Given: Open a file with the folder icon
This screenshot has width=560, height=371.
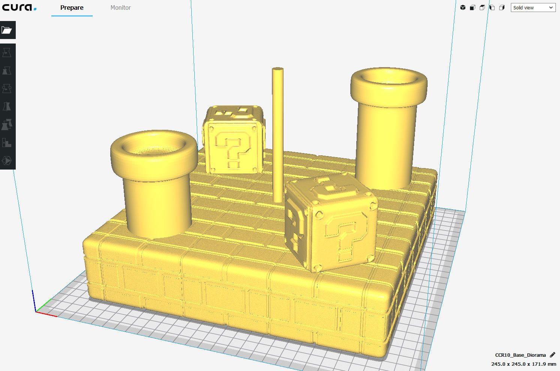Looking at the screenshot, I should coord(8,30).
